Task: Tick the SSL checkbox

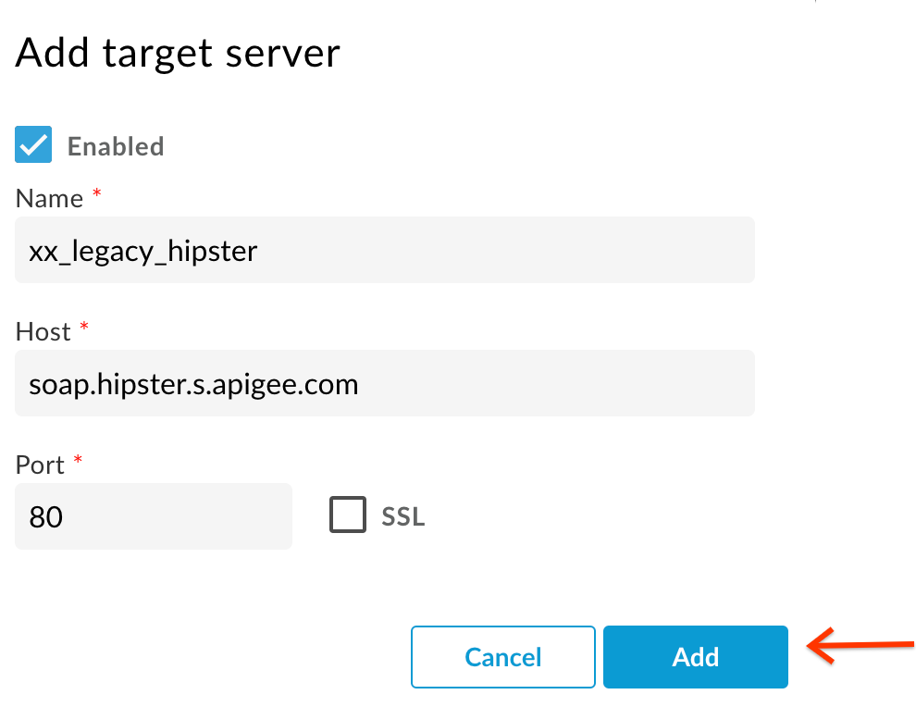Action: [x=348, y=515]
